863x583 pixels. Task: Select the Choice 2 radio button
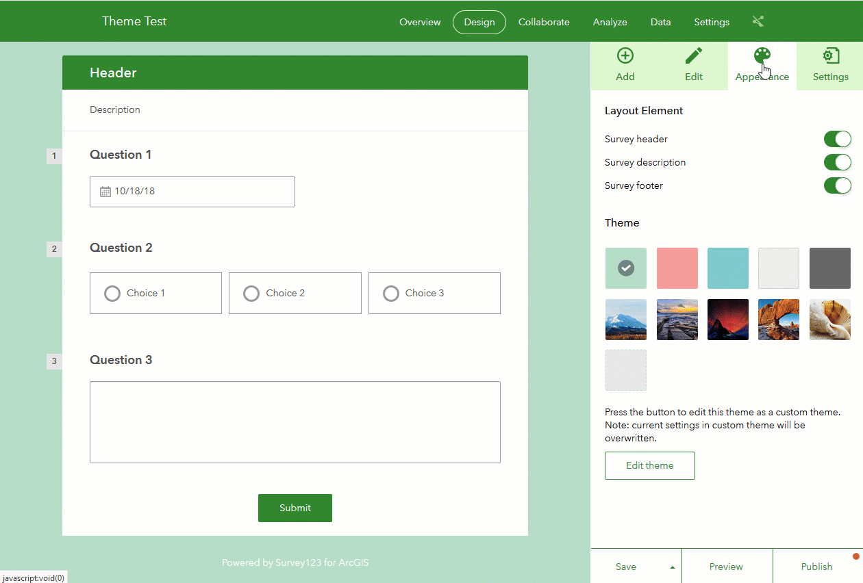(x=251, y=294)
